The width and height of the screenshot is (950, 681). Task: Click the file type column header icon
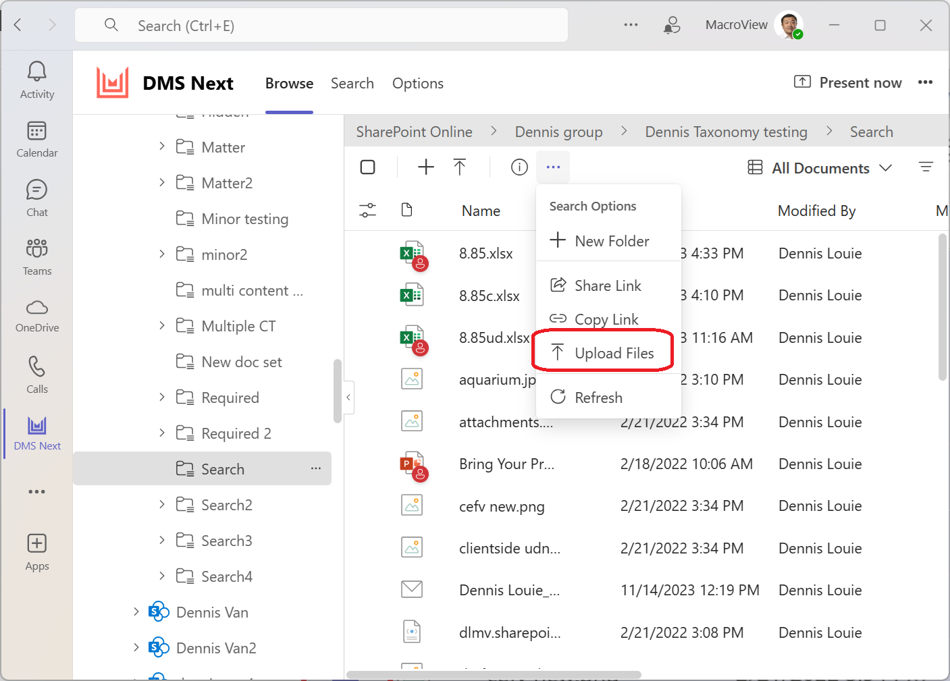(407, 211)
